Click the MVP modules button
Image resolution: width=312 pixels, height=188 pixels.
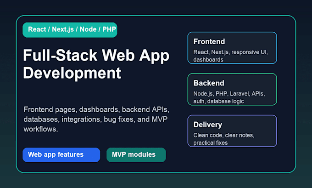(136, 155)
